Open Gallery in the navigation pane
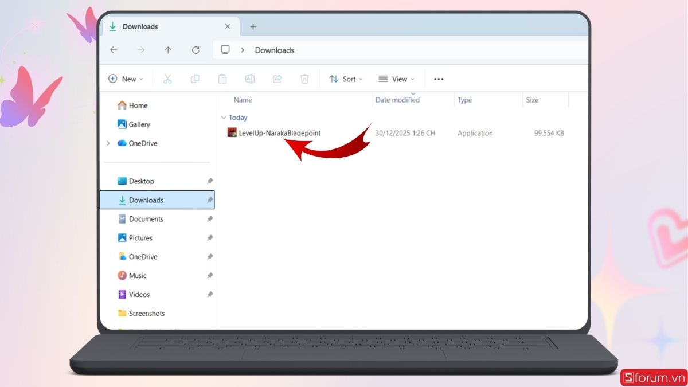 click(139, 124)
